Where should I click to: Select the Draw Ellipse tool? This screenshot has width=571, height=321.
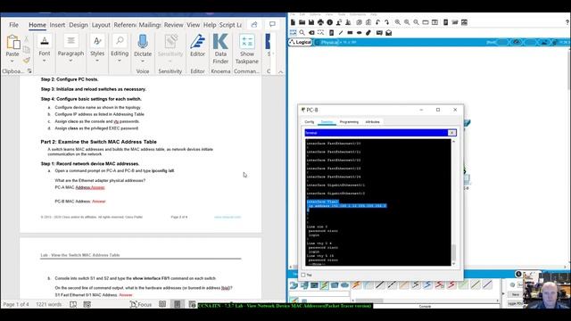click(x=359, y=32)
